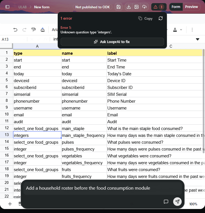Viewport: 205px width, 213px height.
Task: Add a new sheet with plus icon
Action: [x=10, y=204]
